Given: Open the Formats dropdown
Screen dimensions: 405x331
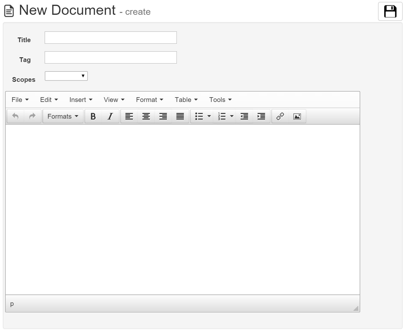Looking at the screenshot, I should coord(63,116).
